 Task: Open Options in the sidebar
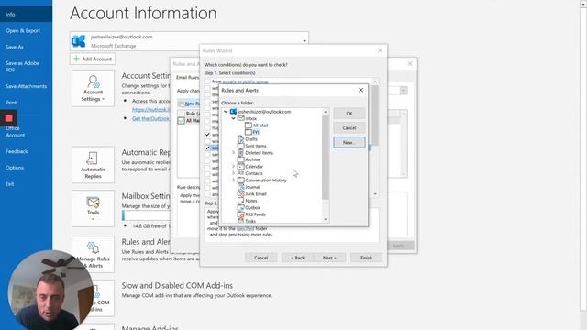tap(27, 168)
